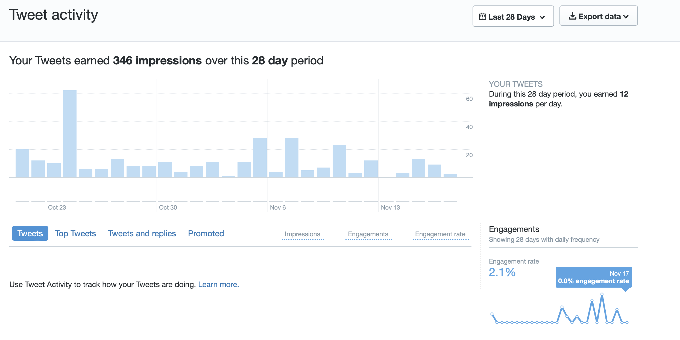Select the highest peak point on engagement line chart

click(602, 294)
